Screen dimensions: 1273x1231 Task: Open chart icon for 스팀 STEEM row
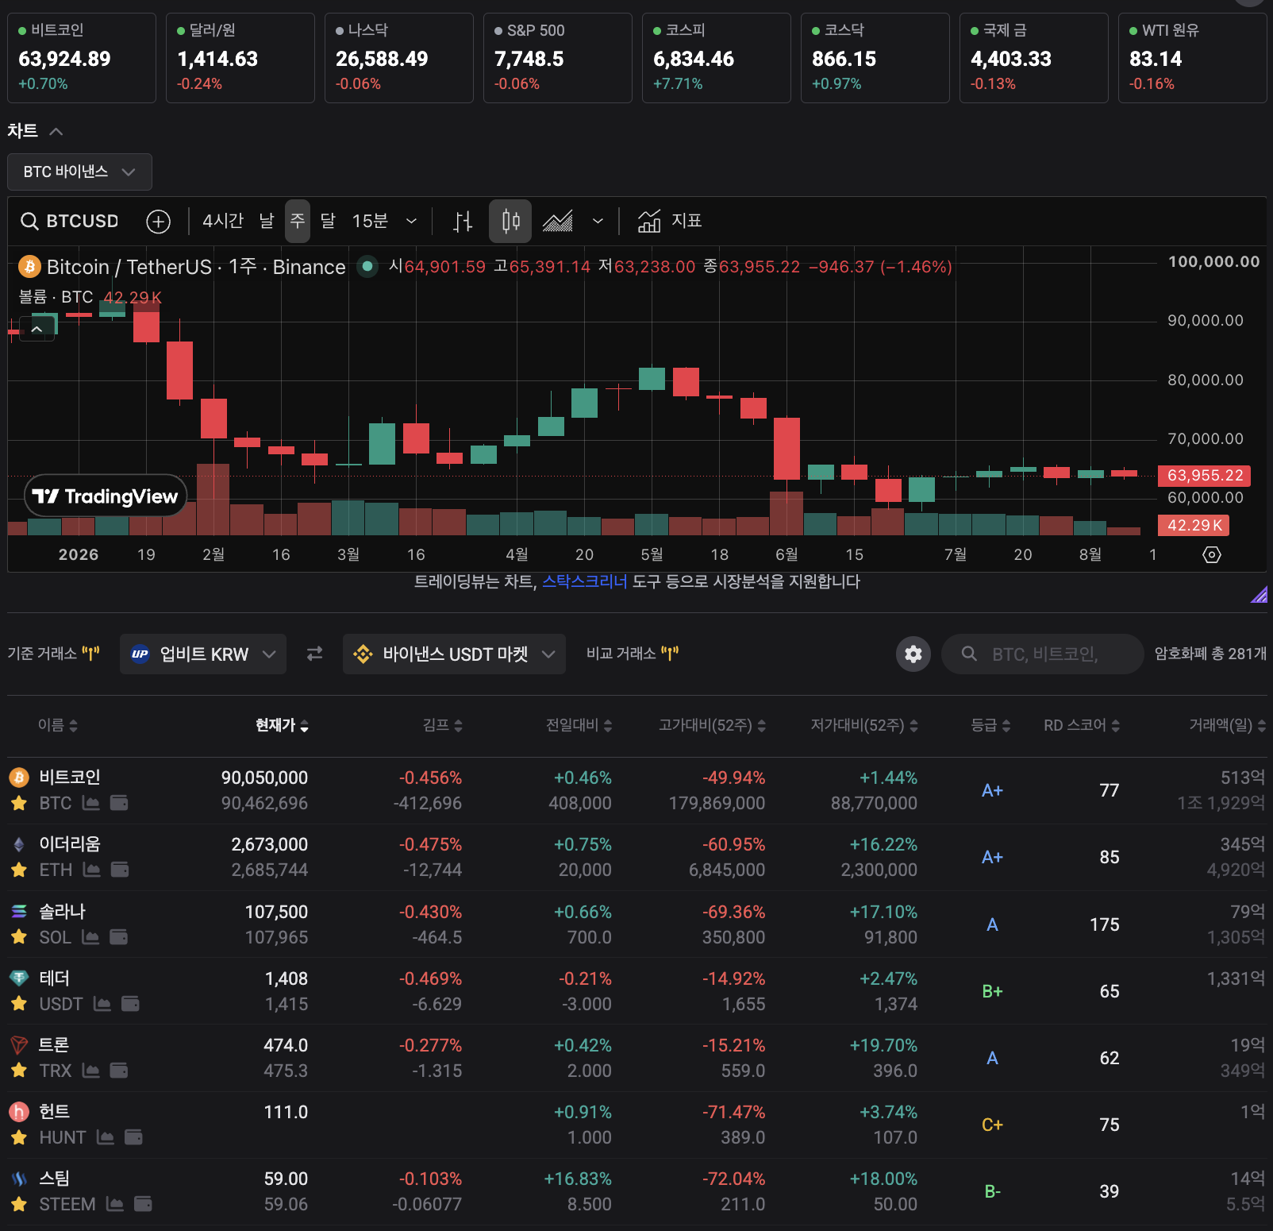click(115, 1204)
